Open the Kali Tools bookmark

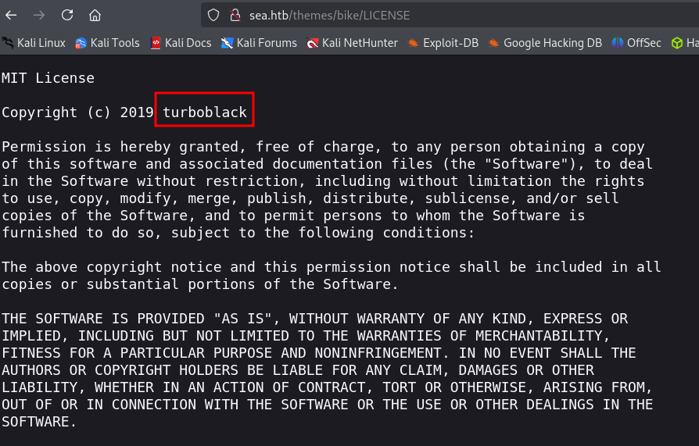click(x=107, y=43)
